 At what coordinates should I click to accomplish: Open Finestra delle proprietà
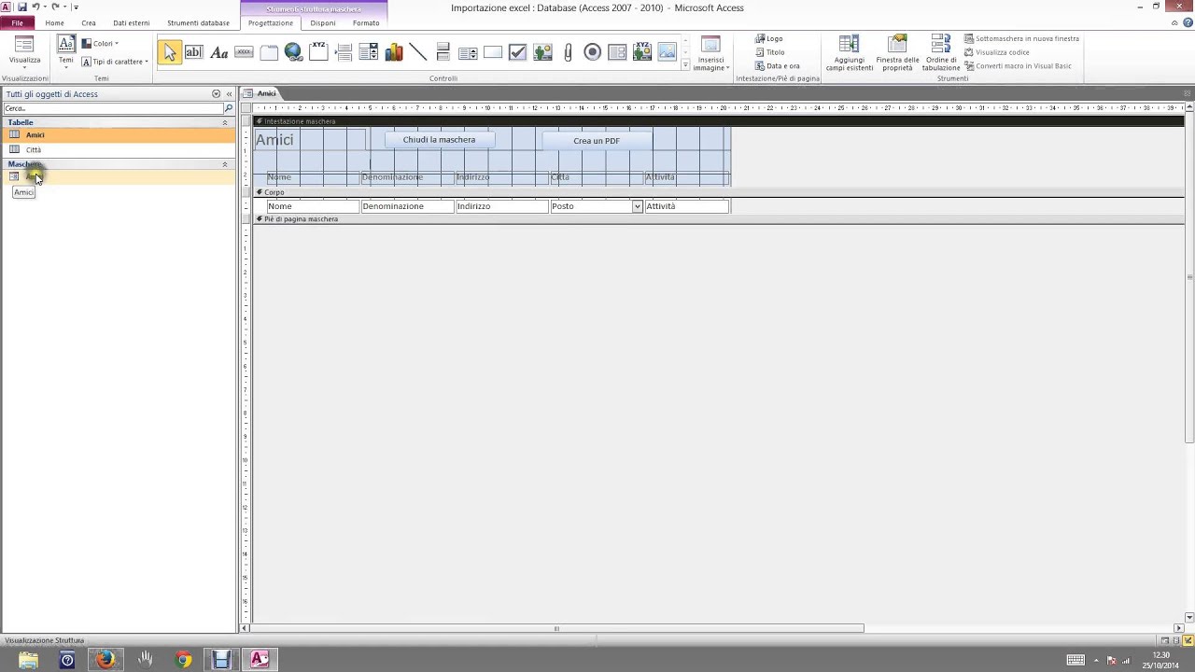point(897,53)
